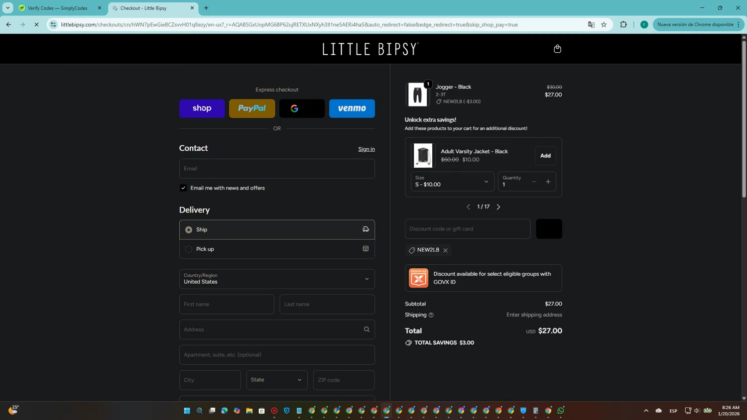Click the Little Bipsy logo

370,49
